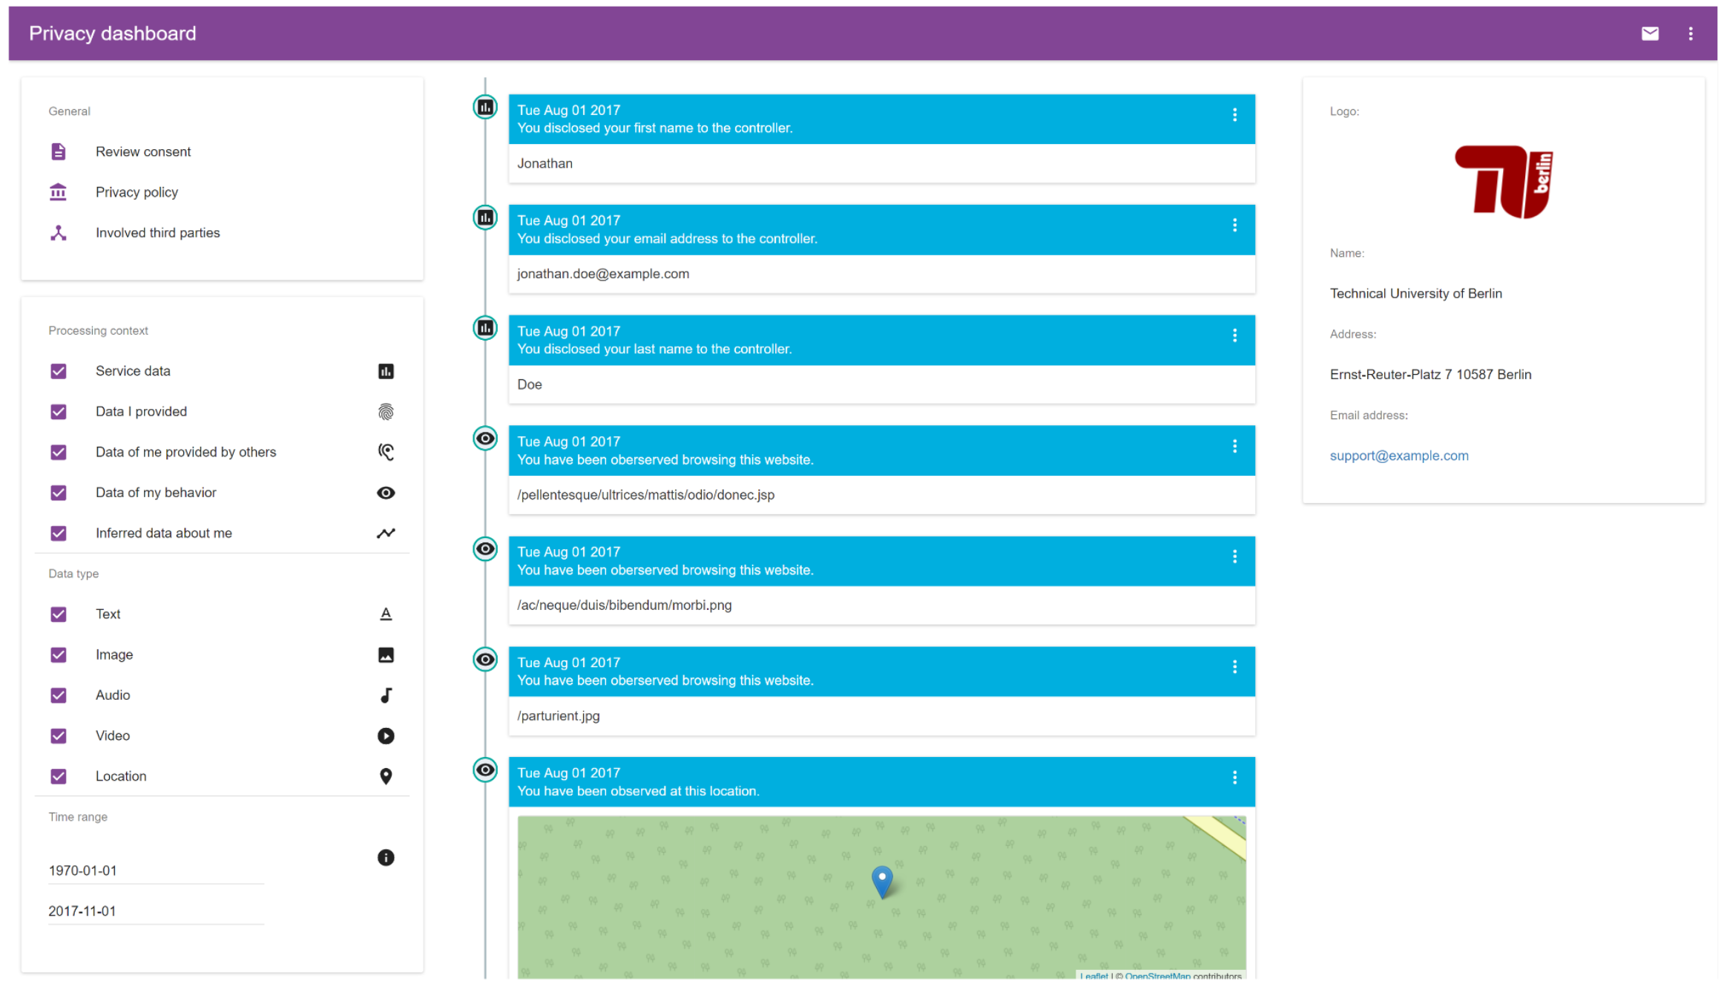
Task: Click the trend line icon for Inferred data
Action: pos(386,533)
